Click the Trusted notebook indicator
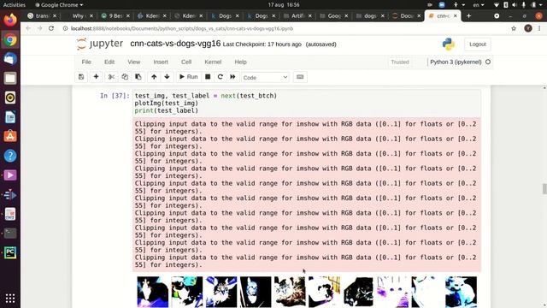 [400, 62]
